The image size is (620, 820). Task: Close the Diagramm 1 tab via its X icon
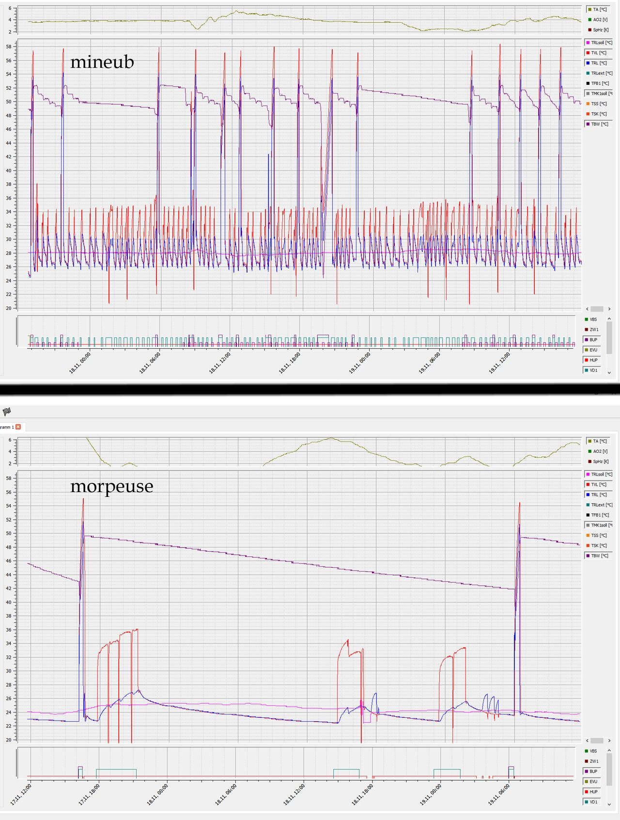click(18, 427)
